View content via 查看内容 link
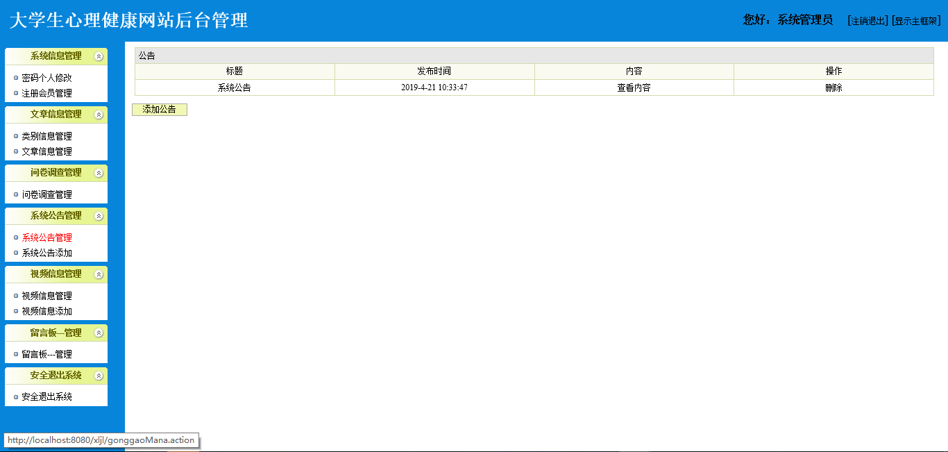 coord(634,88)
